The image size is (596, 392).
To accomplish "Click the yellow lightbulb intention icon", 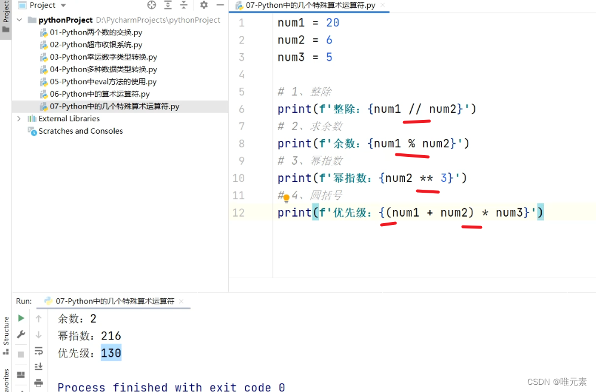I will point(286,197).
